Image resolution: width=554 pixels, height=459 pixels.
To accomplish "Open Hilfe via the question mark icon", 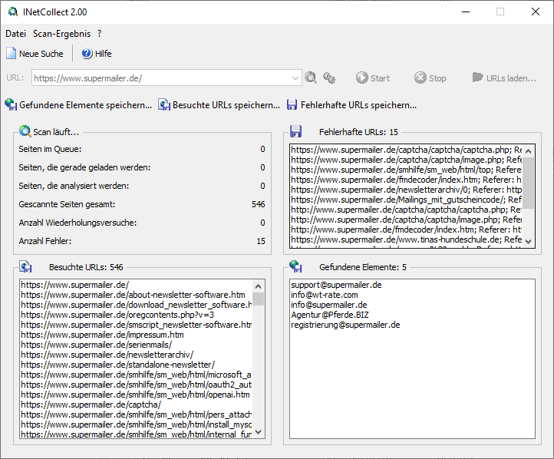I will pos(87,54).
